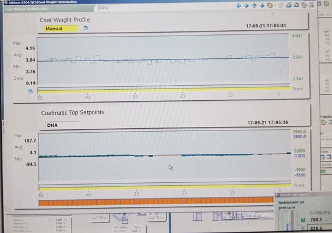Screen dimensions: 332x233
Task: Open small display icon beside Manual mode
Action: 86,27
